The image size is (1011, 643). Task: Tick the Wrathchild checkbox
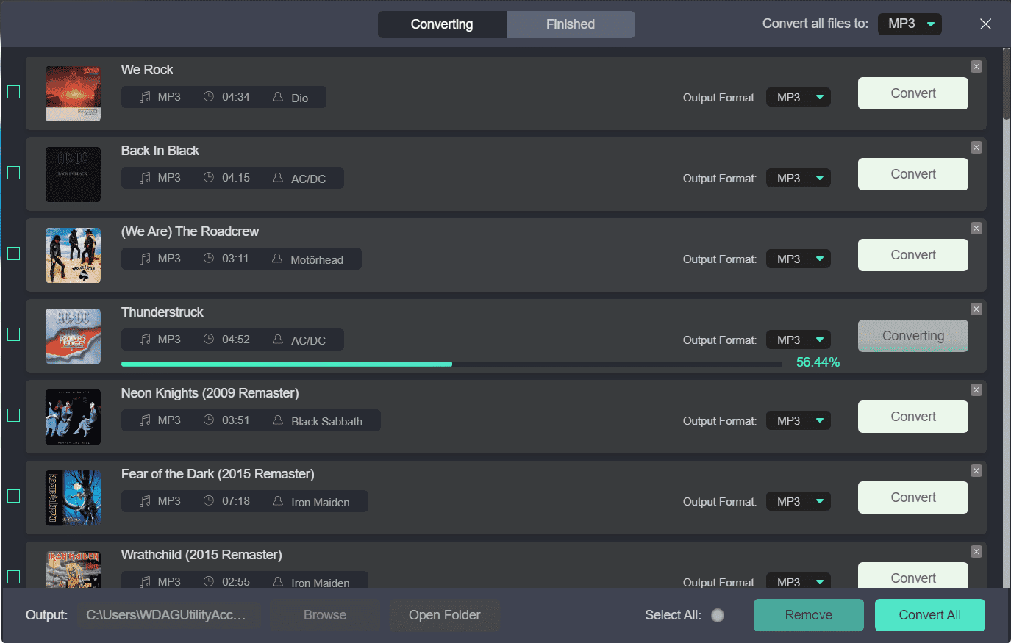13,577
